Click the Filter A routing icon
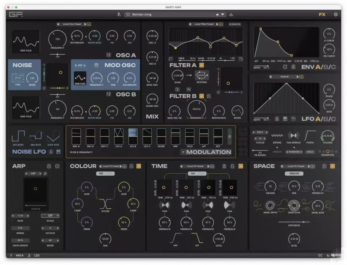 click(202, 75)
